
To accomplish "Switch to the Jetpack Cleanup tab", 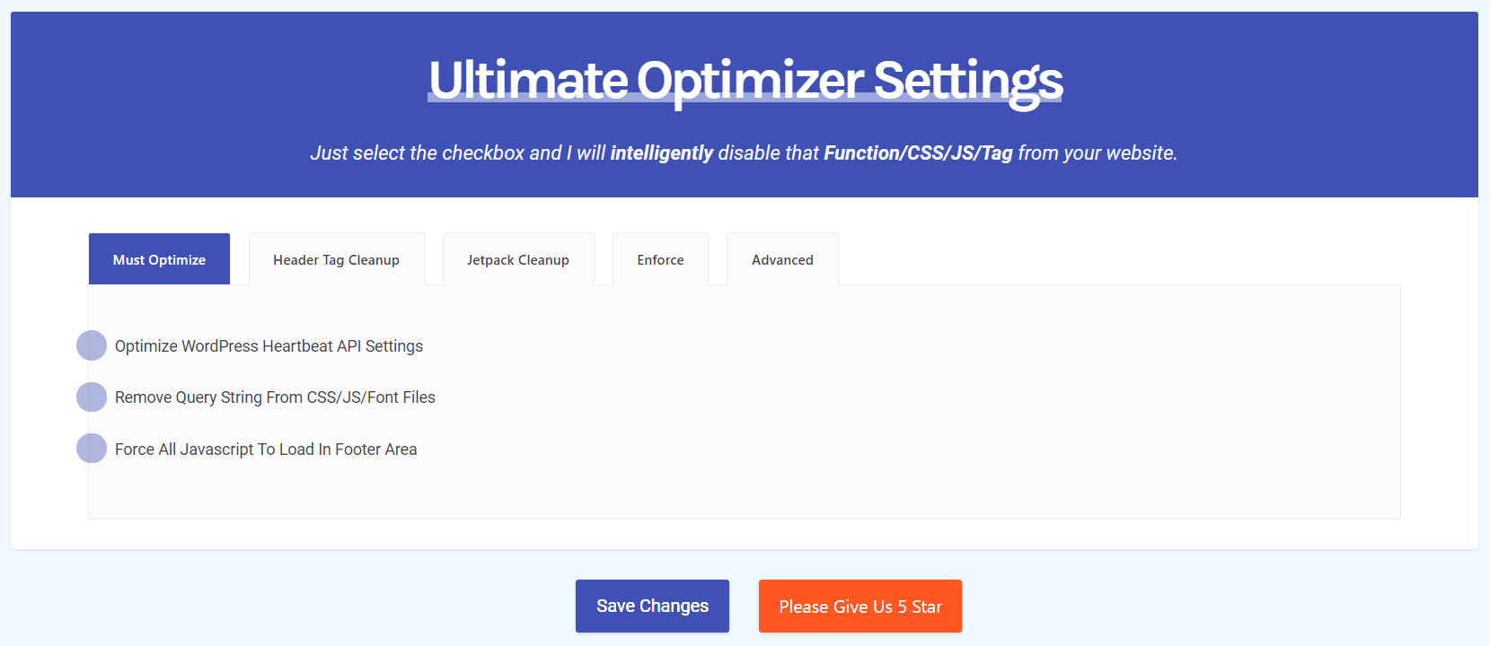I will point(517,259).
